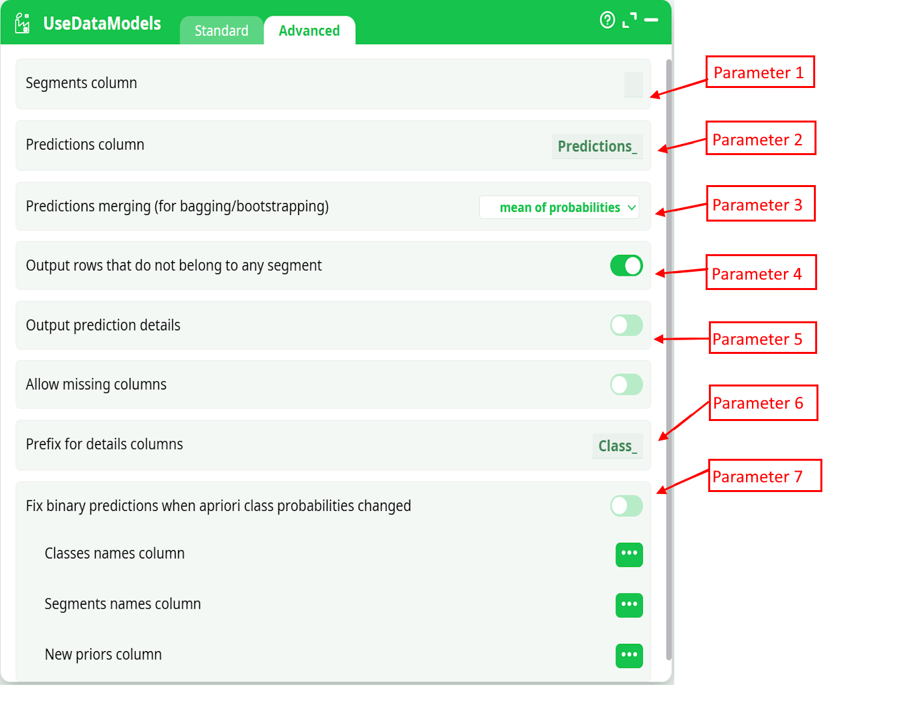The width and height of the screenshot is (913, 726).
Task: Open Classes names column ellipsis button
Action: point(629,555)
